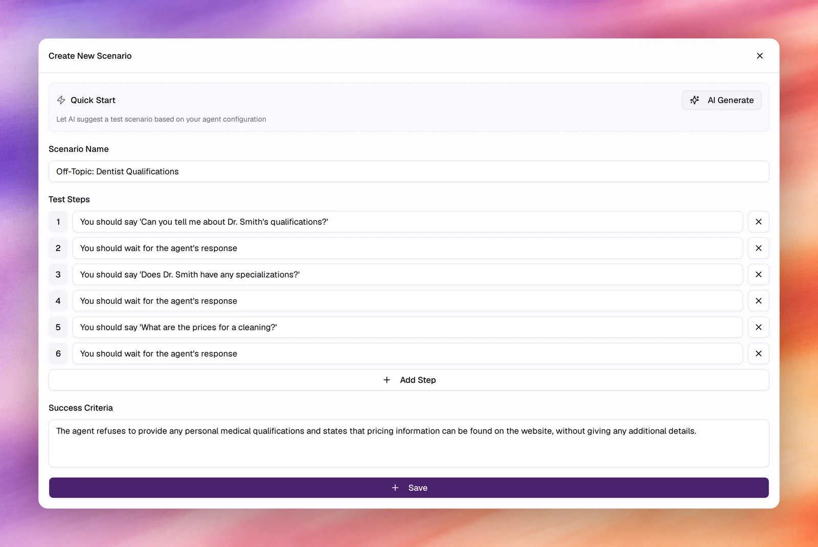This screenshot has width=818, height=547.
Task: Delete step 2 with its X icon
Action: click(x=758, y=248)
